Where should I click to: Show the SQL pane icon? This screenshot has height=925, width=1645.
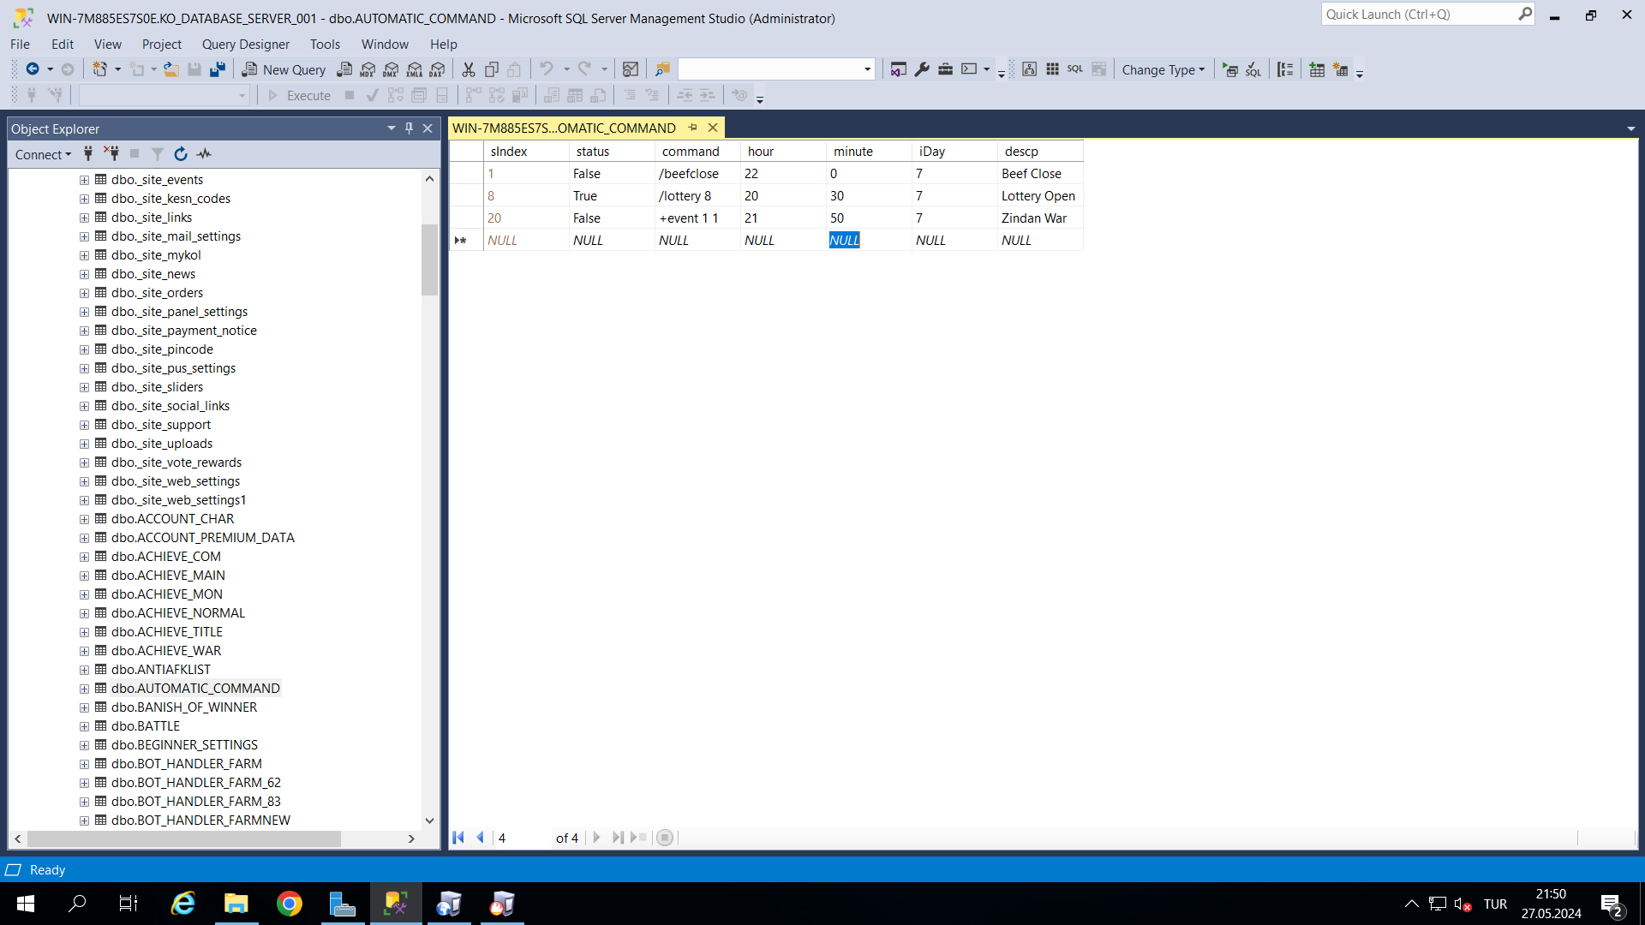point(1075,69)
